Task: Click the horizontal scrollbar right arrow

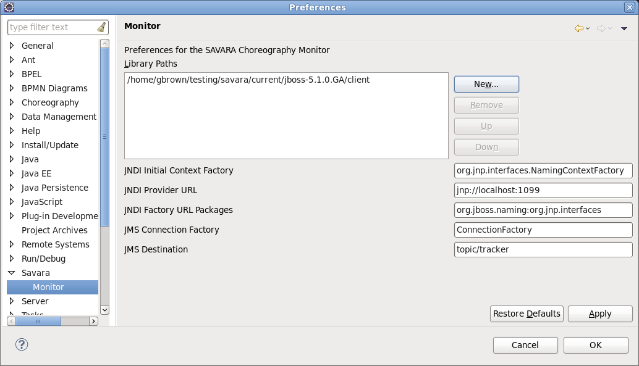Action: (94, 321)
